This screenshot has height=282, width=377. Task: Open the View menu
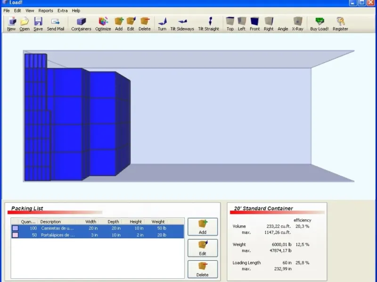click(x=30, y=10)
